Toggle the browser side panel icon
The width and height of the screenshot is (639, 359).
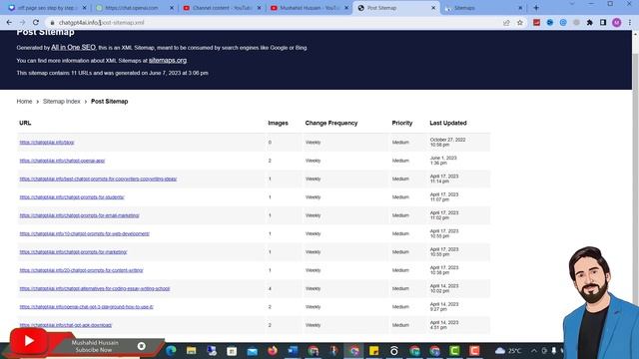(603, 23)
